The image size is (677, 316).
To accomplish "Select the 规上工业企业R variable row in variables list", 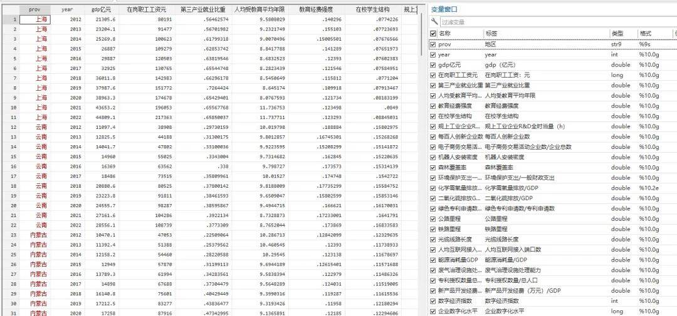I will click(x=553, y=126).
